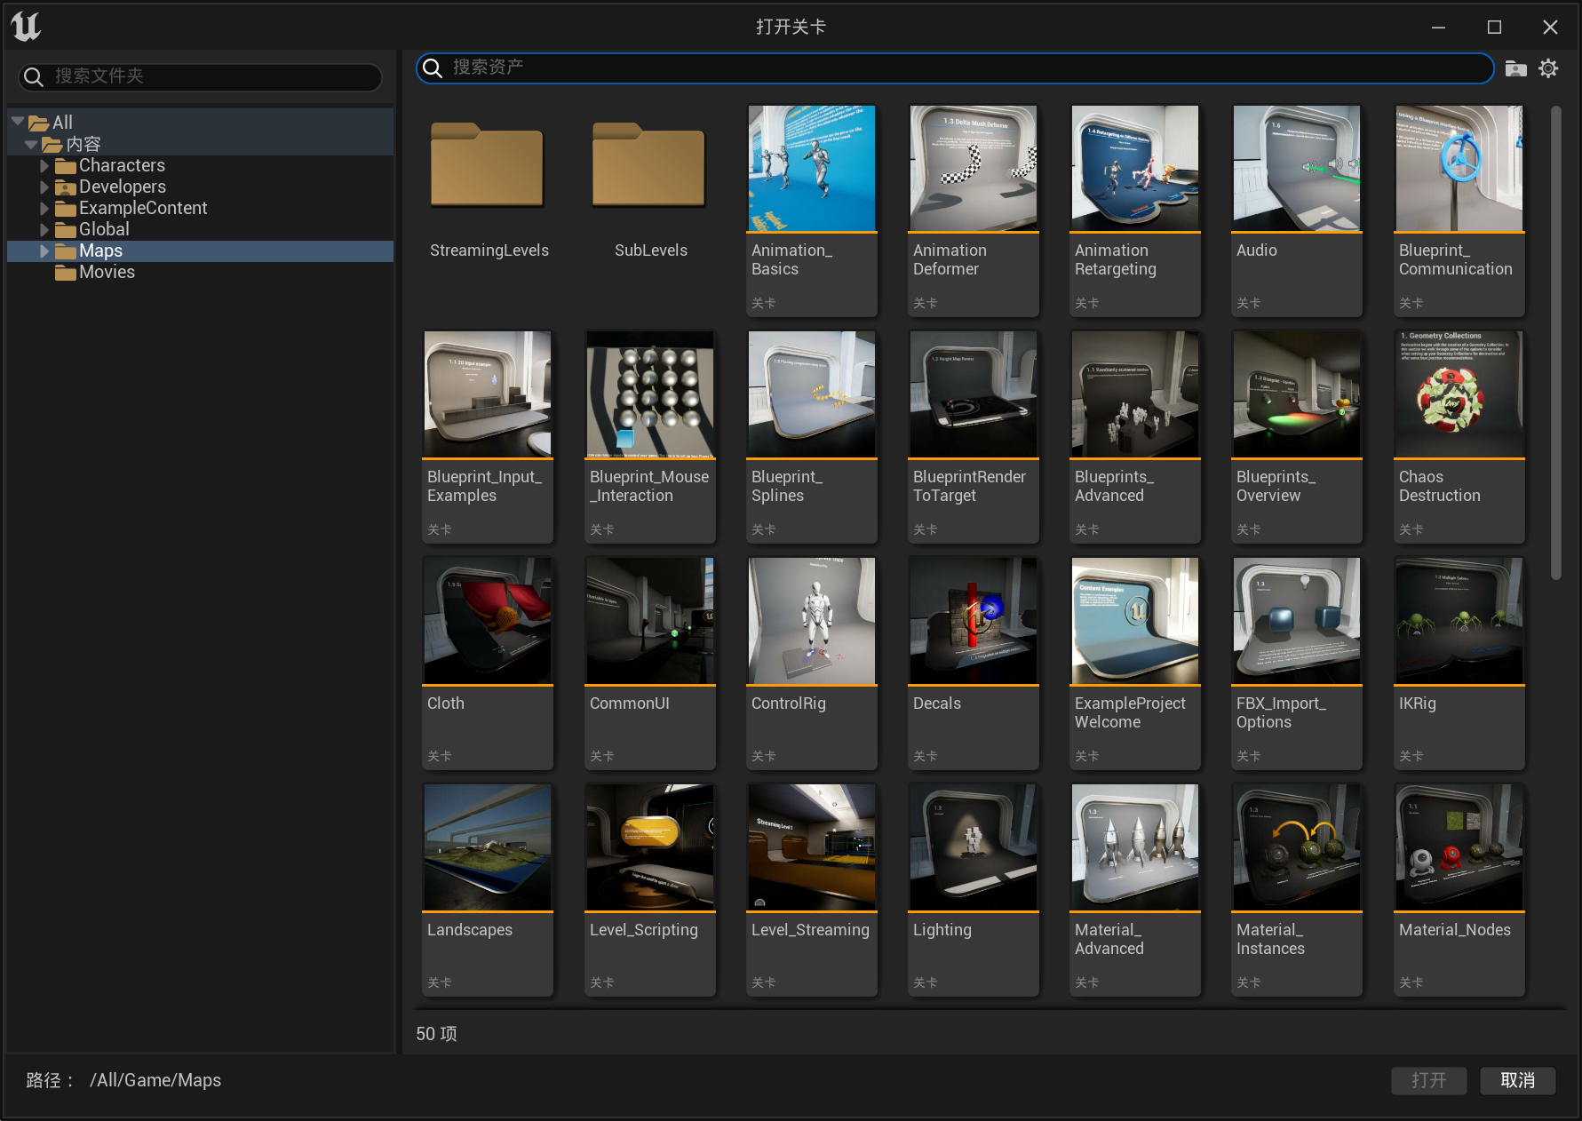Click the magnifier icon in asset search
1582x1121 pixels.
pyautogui.click(x=433, y=68)
